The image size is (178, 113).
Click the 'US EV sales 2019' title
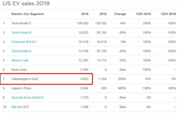[x=26, y=3]
